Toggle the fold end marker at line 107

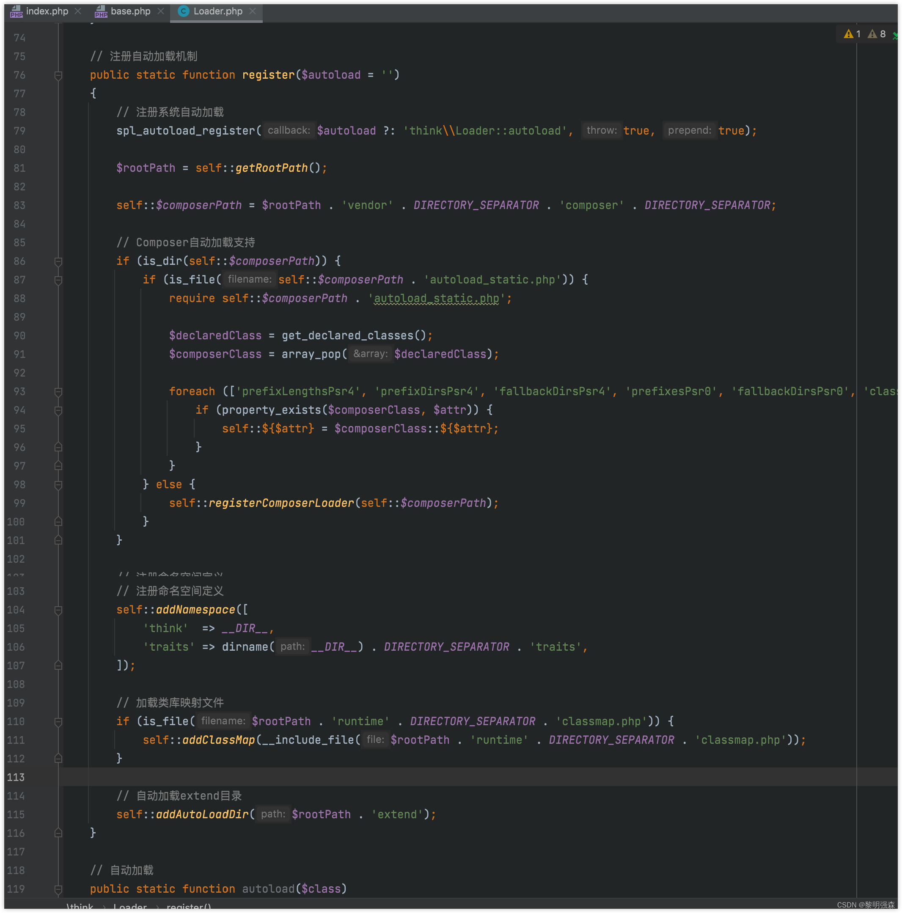click(58, 666)
